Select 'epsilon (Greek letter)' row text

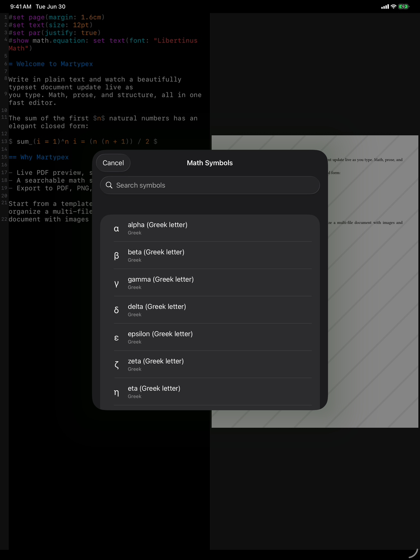160,334
